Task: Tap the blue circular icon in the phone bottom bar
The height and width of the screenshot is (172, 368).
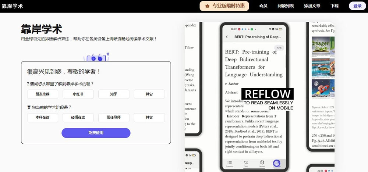Action: click(277, 163)
